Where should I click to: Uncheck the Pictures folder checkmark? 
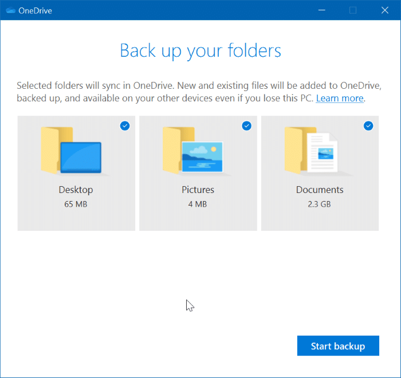click(x=246, y=126)
